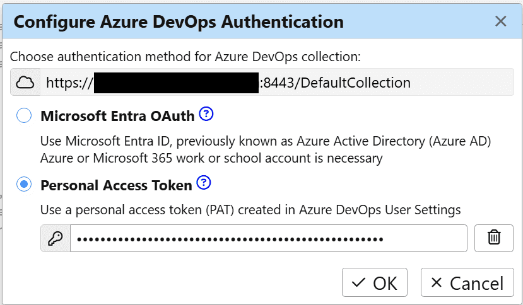Click the 'Microsoft Entra OAuth' label text
The image size is (523, 305).
pyautogui.click(x=117, y=116)
